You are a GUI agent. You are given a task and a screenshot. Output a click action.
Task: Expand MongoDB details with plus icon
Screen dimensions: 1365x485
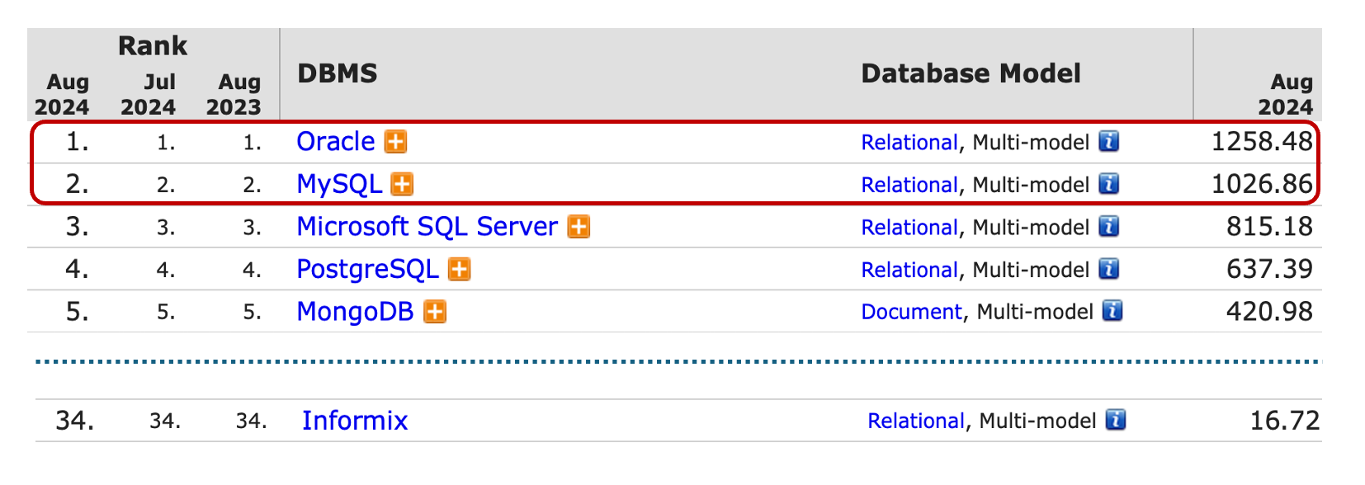pos(435,312)
